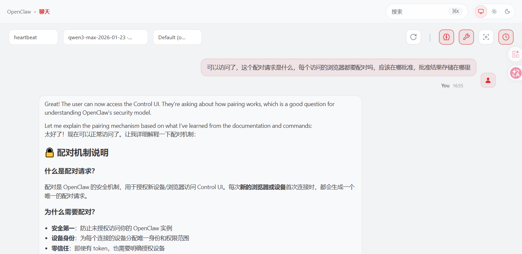522x254 pixels.
Task: Click the ⌘K shortcut badge
Action: coord(456,12)
